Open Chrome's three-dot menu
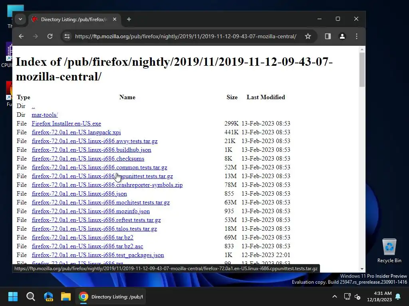 pyautogui.click(x=356, y=36)
